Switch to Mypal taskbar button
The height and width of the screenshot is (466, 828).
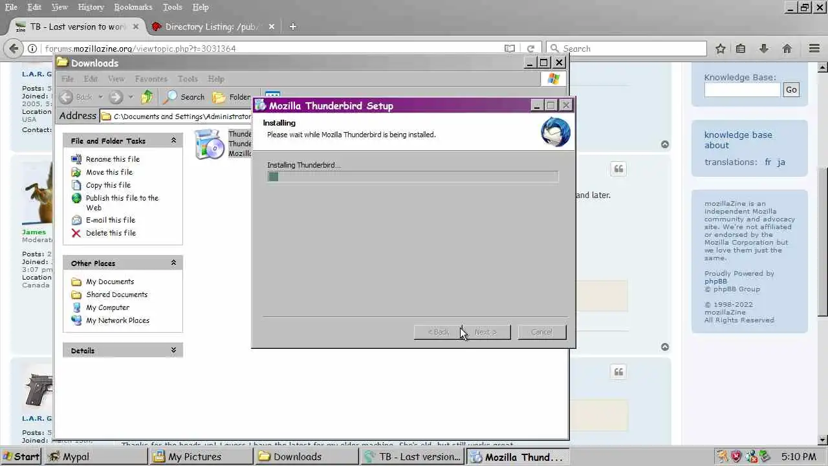pos(96,456)
